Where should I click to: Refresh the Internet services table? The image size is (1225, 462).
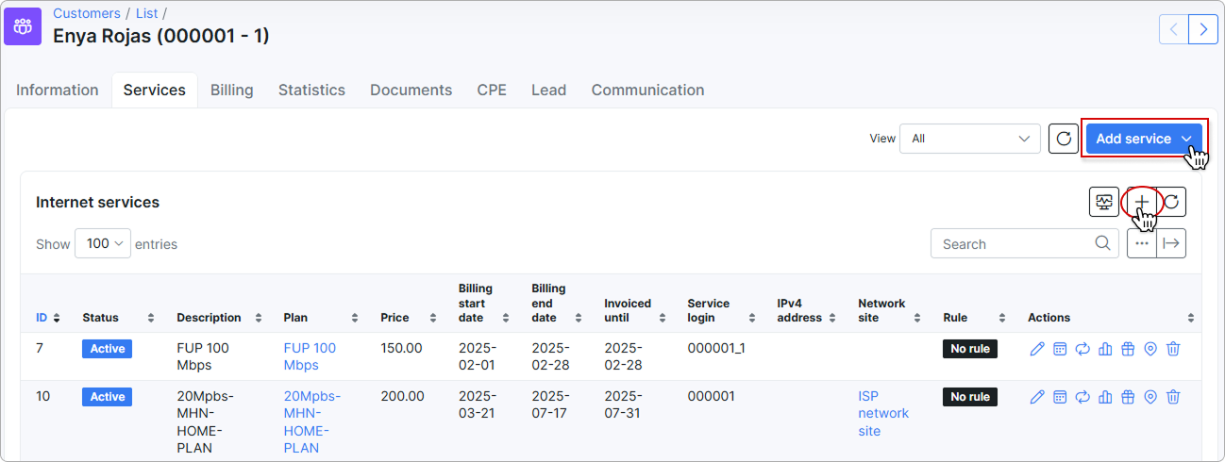tap(1171, 202)
